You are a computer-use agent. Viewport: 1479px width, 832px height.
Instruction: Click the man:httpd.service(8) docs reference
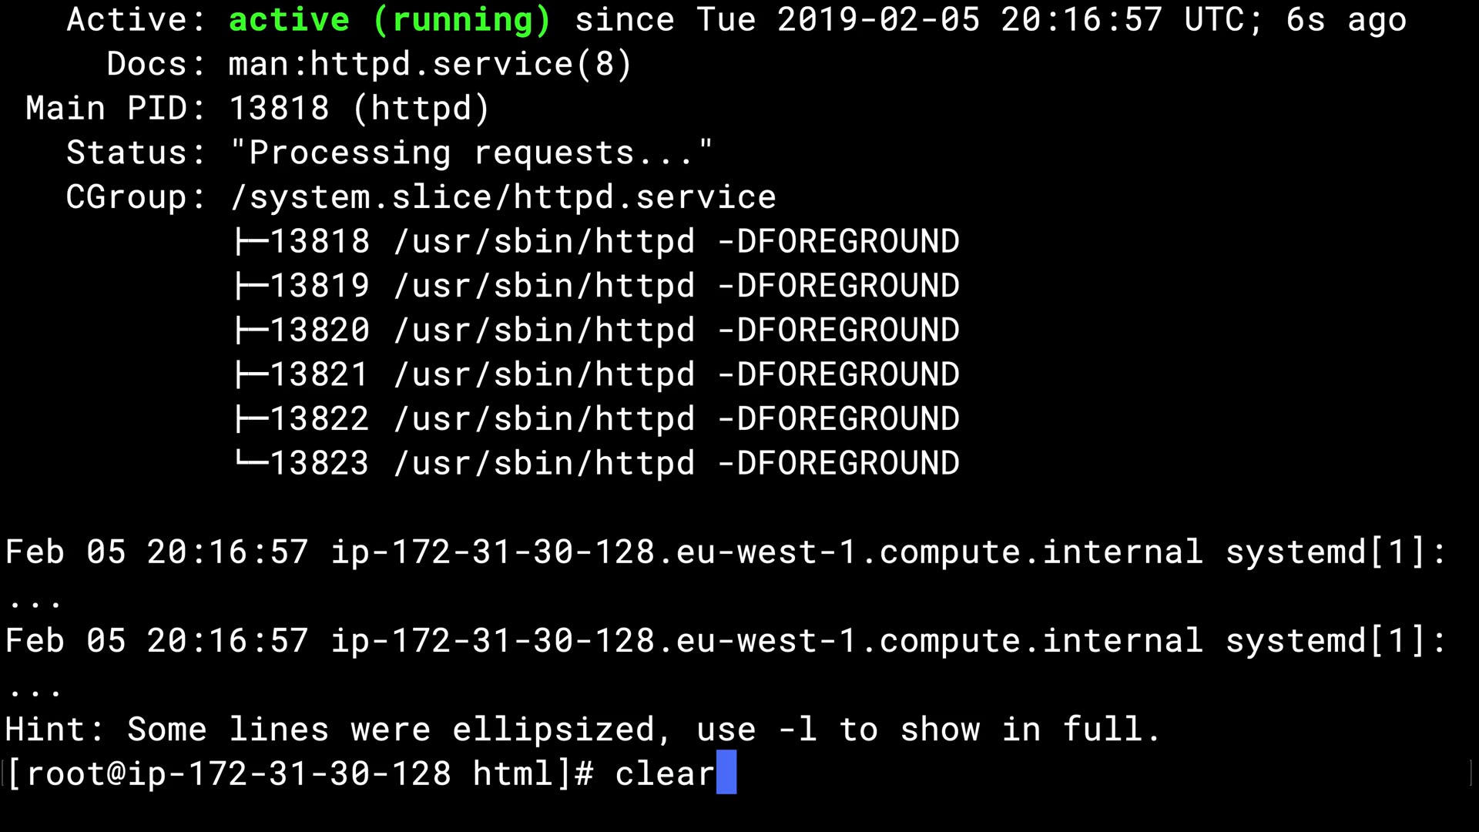click(x=430, y=65)
